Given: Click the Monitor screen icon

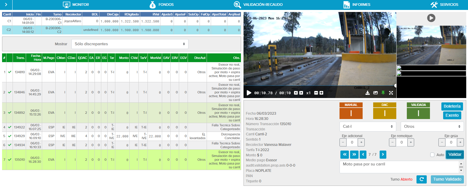Looking at the screenshot, I should coord(66,5).
